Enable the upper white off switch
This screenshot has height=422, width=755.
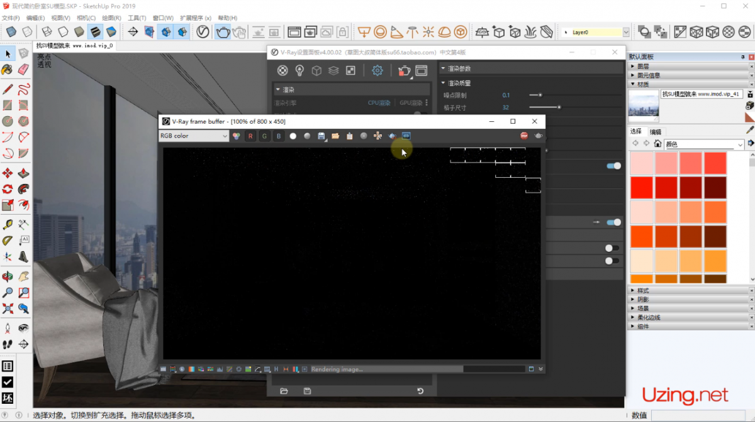pos(612,248)
